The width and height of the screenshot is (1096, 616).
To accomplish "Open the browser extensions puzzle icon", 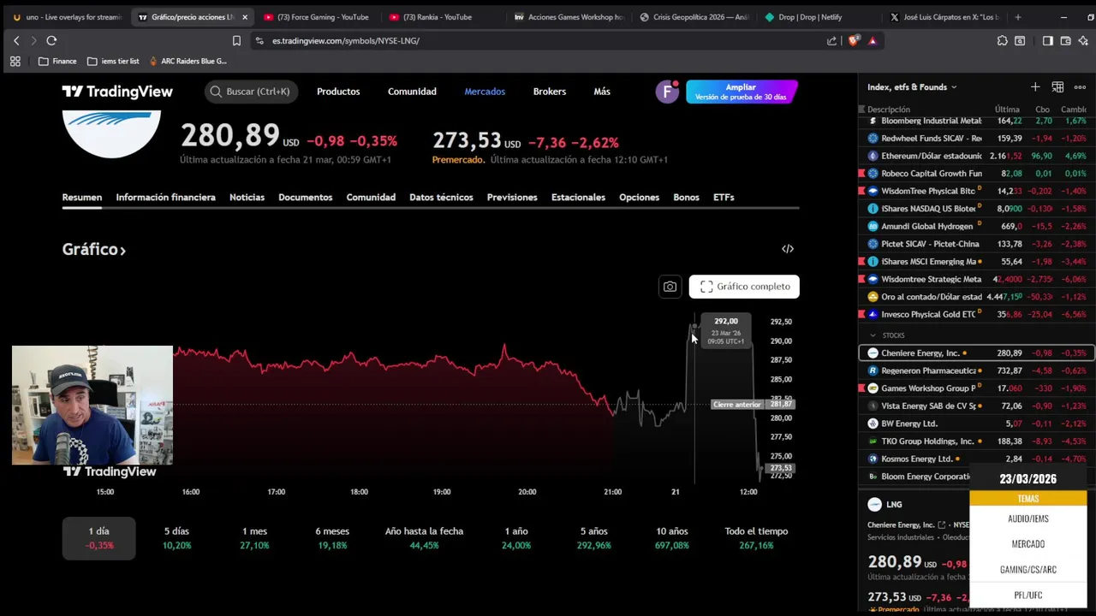I will [x=1003, y=40].
